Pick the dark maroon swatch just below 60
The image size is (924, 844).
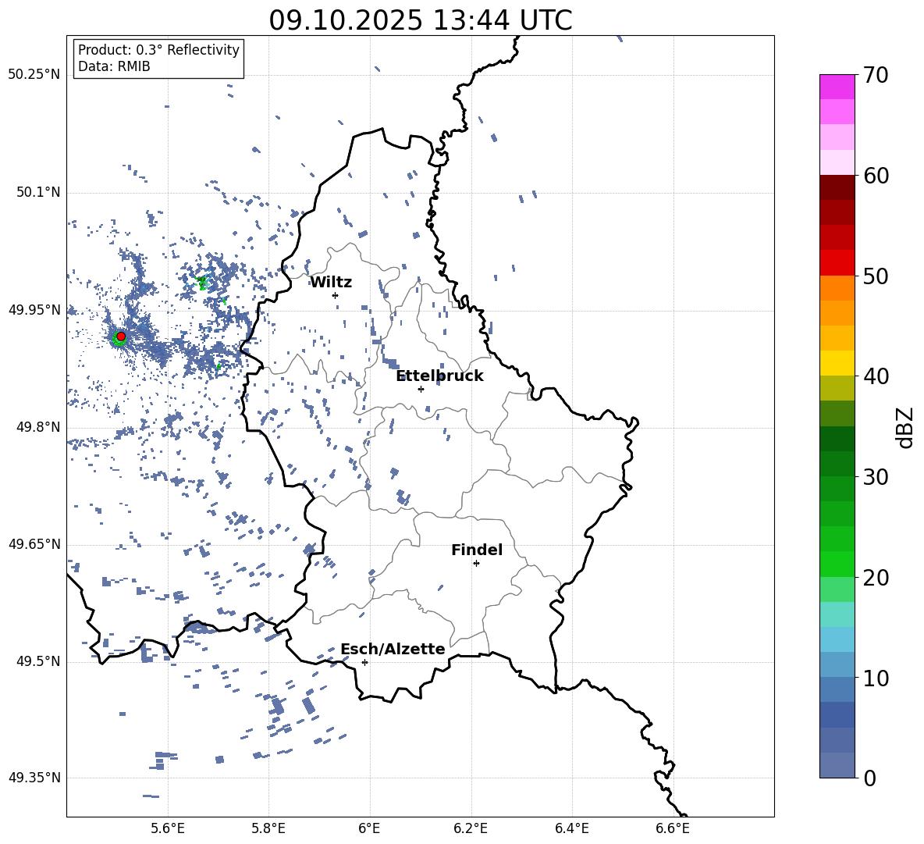(837, 187)
